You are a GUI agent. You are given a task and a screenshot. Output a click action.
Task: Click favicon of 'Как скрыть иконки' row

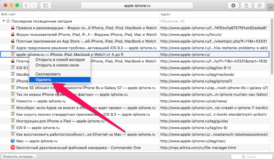[x=12, y=114]
